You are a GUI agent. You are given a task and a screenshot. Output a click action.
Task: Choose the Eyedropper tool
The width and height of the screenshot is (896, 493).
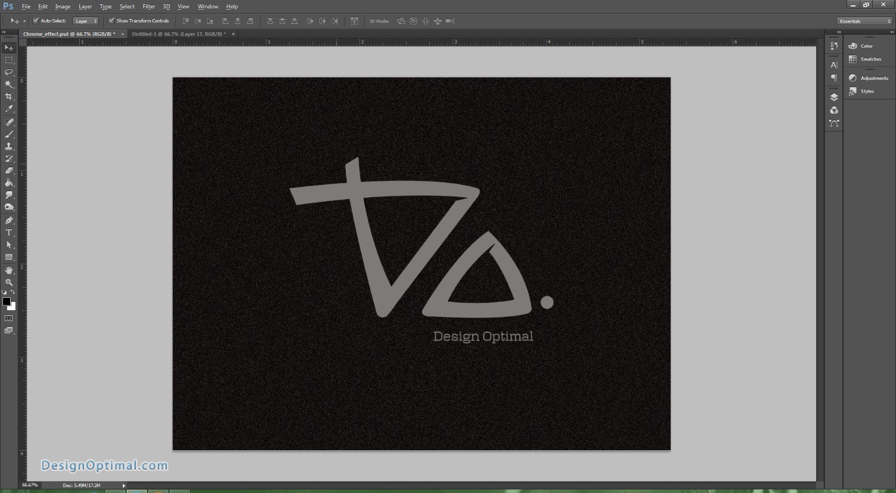point(9,109)
